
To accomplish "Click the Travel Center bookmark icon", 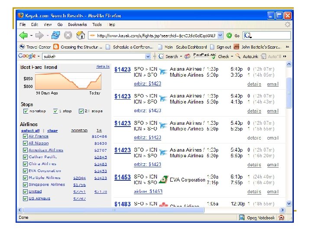I will coord(22,47).
